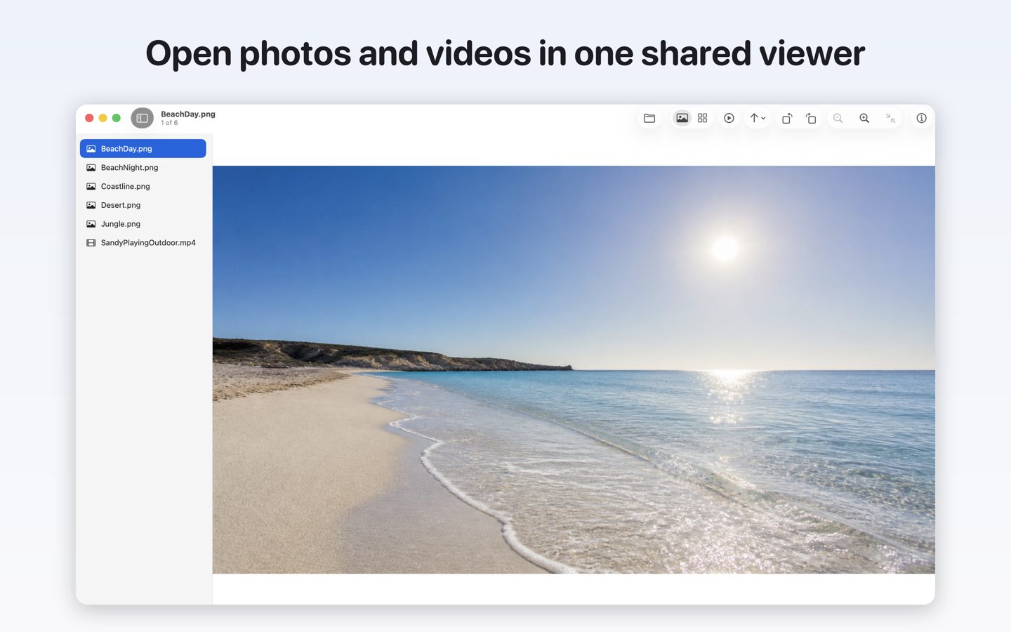
Task: Select Desert.png in sidebar
Action: [143, 205]
